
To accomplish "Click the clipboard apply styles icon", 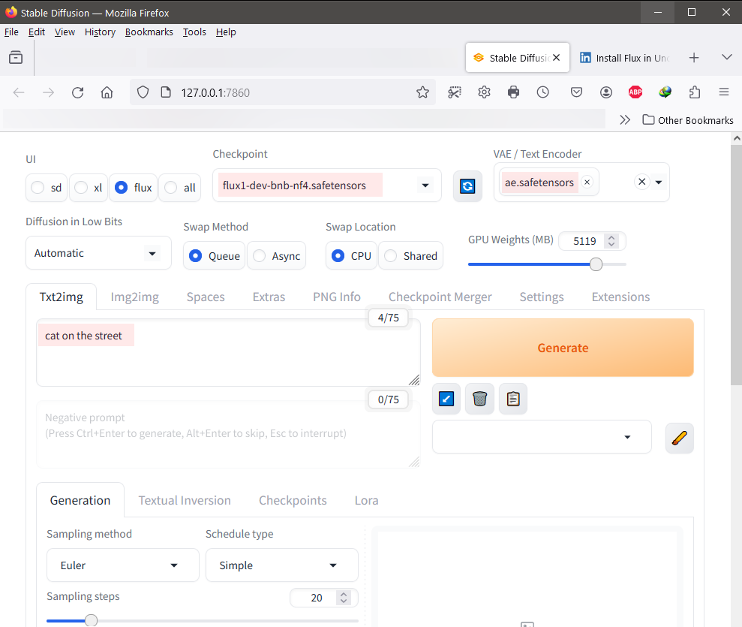I will [513, 399].
